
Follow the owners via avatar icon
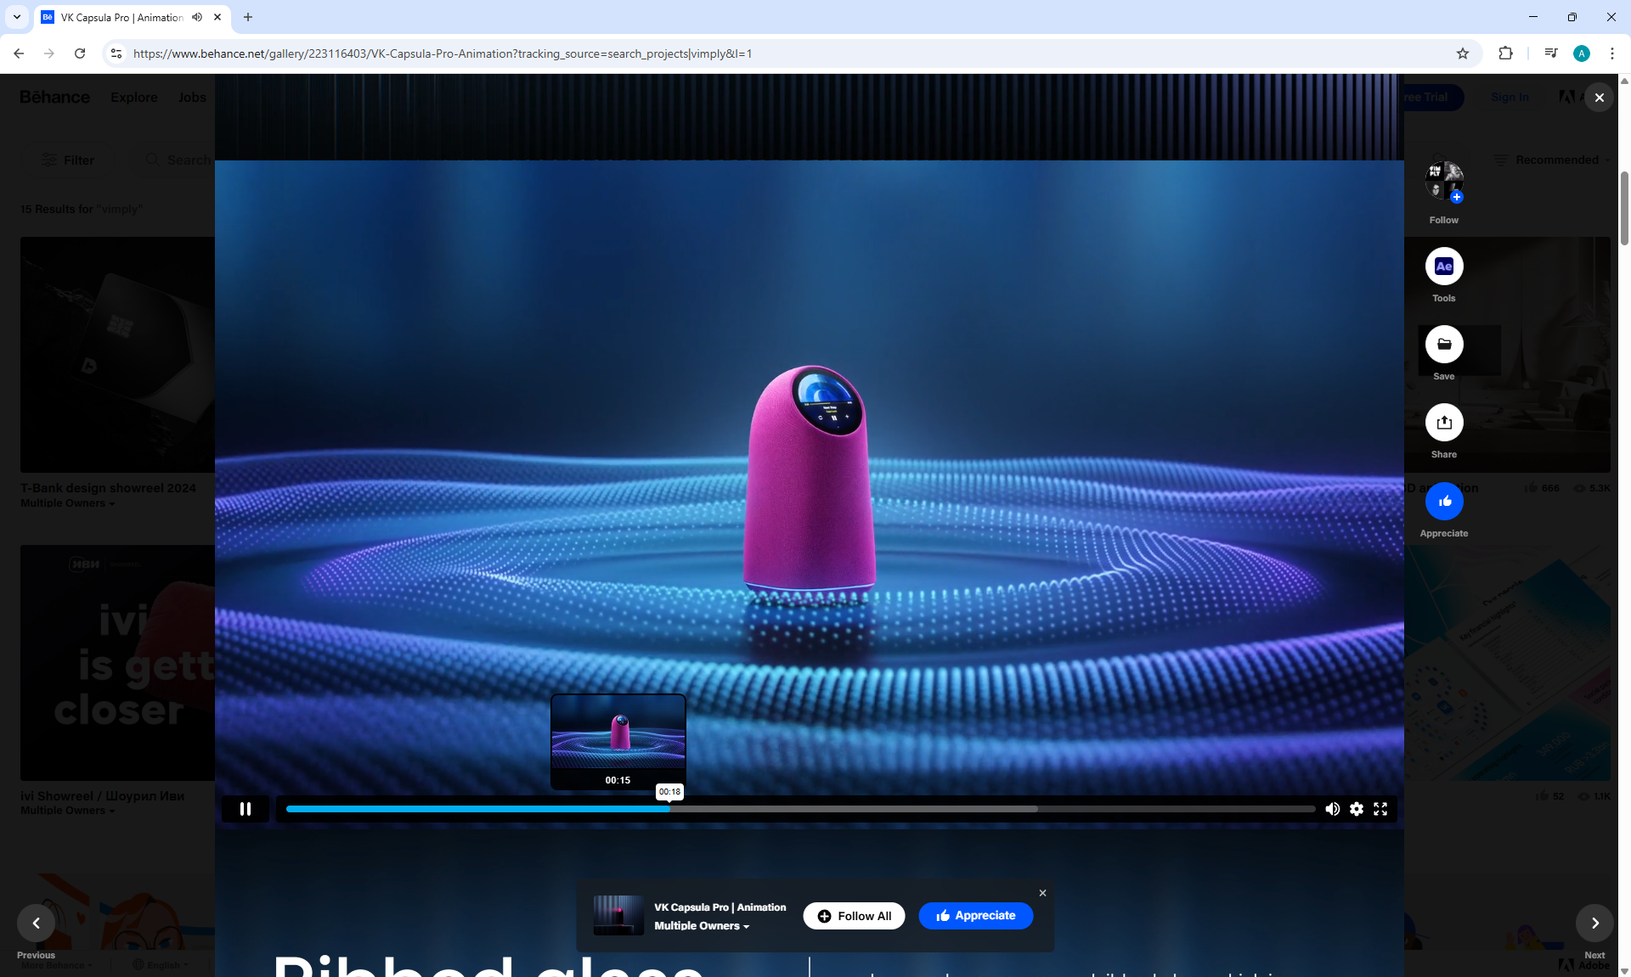1443,181
